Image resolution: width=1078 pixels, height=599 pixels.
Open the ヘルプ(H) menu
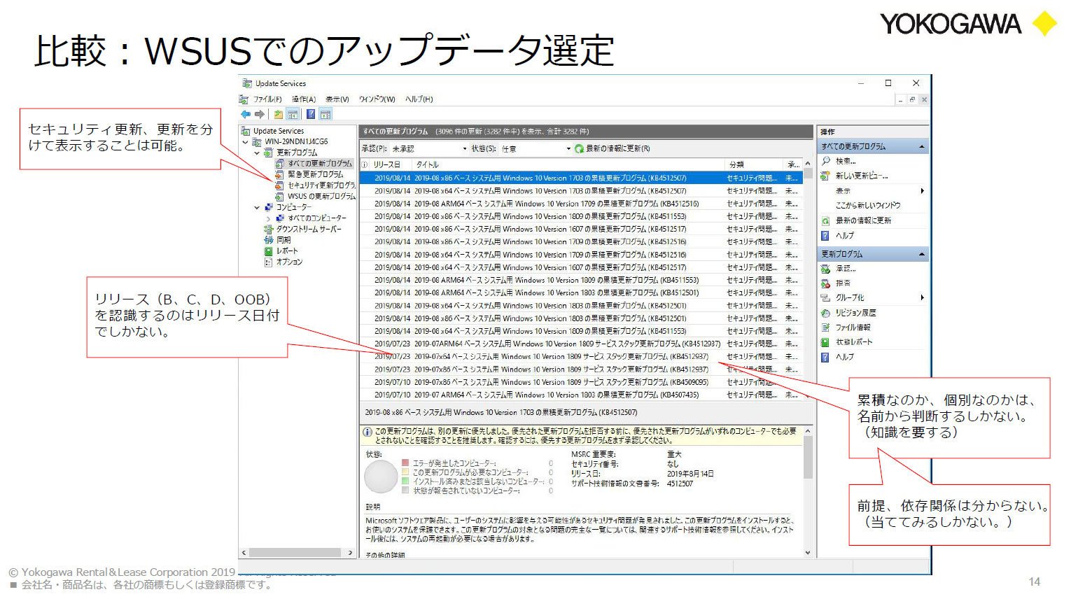coord(419,99)
